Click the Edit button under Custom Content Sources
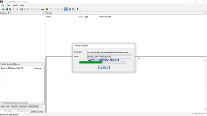The image size is (207, 116). (8, 107)
